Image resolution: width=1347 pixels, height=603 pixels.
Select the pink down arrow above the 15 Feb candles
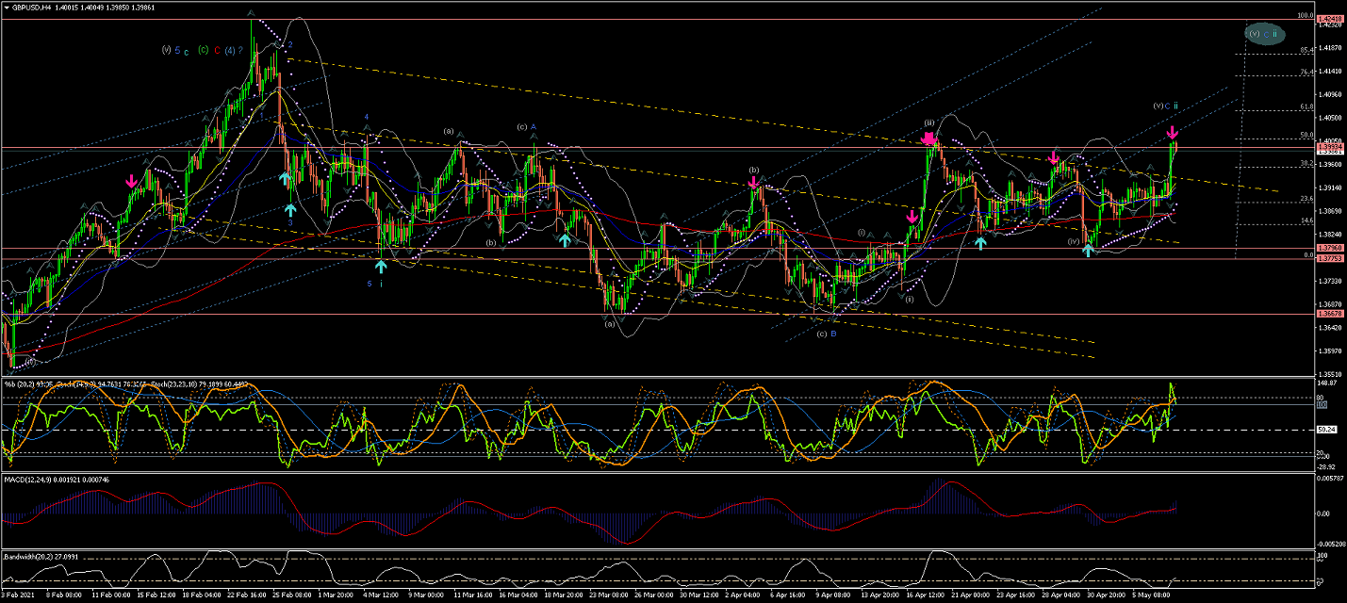tap(131, 180)
